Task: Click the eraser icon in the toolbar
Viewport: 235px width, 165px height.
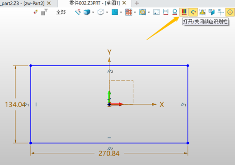Action: 36,12
